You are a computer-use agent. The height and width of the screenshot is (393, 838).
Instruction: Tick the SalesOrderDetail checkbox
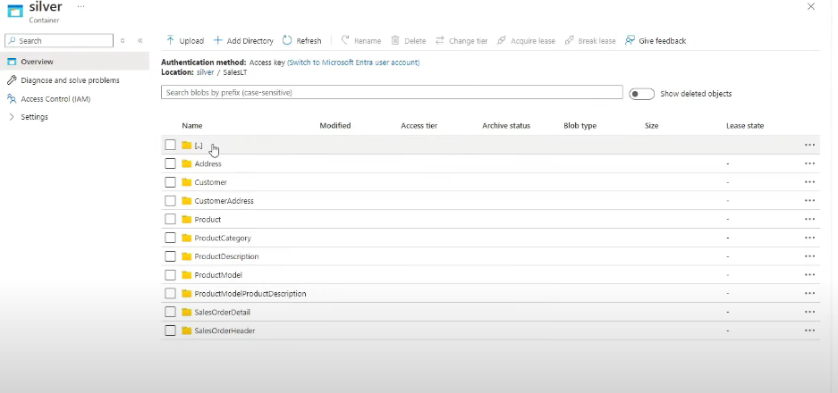coord(170,313)
